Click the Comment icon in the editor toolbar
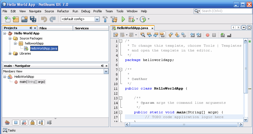Image resolution: width=253 pixels, height=134 pixels. [x=223, y=35]
